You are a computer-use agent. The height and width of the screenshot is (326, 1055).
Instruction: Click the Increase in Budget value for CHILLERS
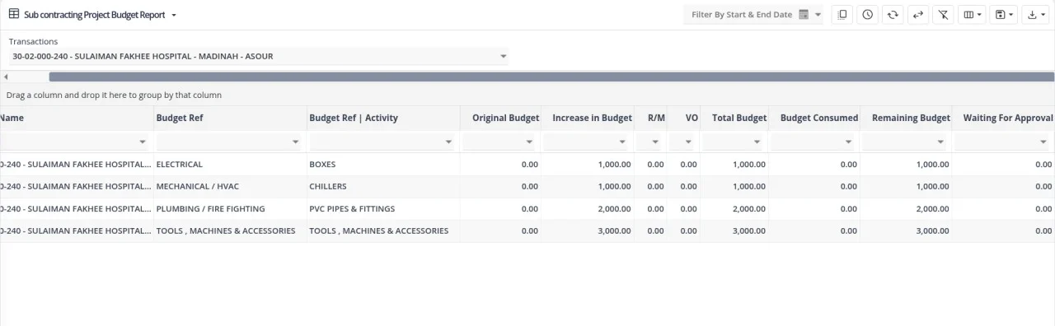614,187
